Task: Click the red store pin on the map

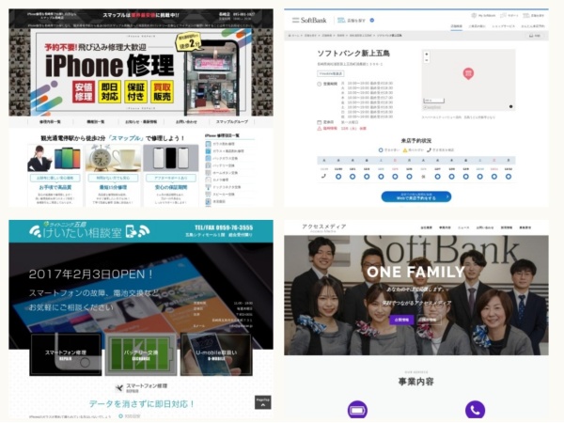Action: click(x=468, y=73)
